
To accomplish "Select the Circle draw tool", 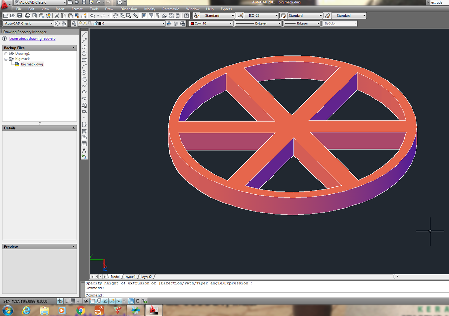I will click(84, 73).
